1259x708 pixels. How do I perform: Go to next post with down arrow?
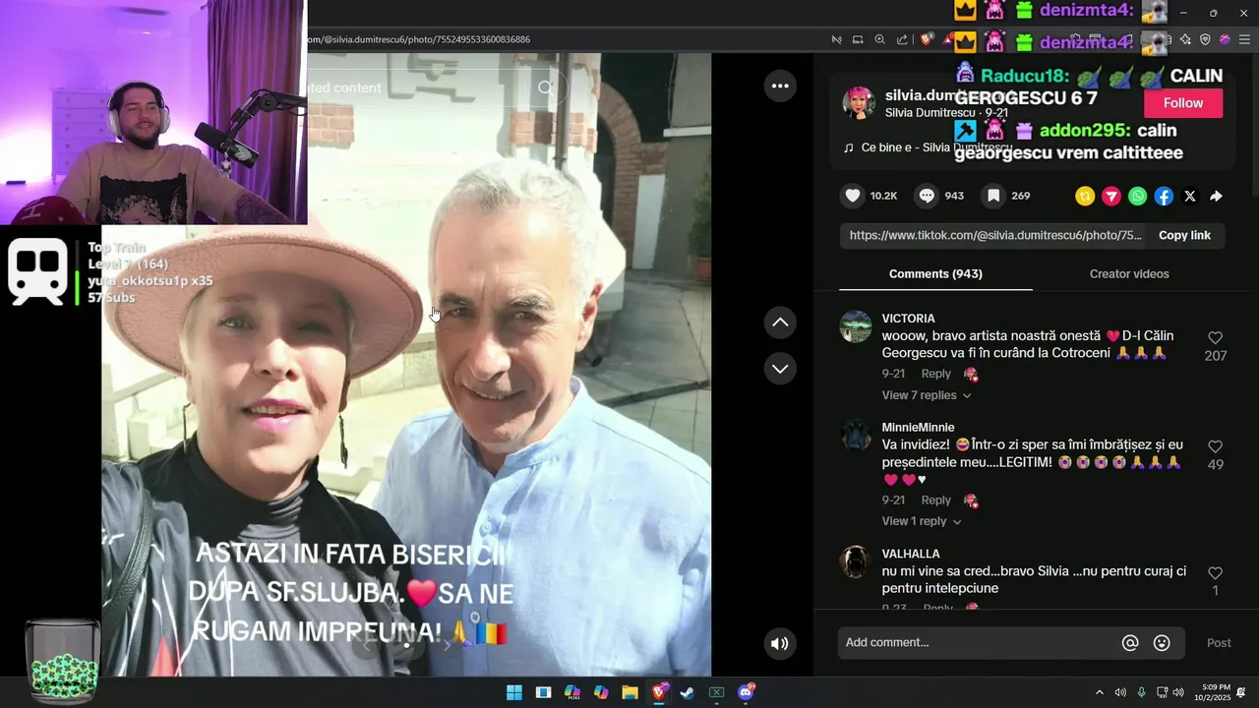point(780,368)
